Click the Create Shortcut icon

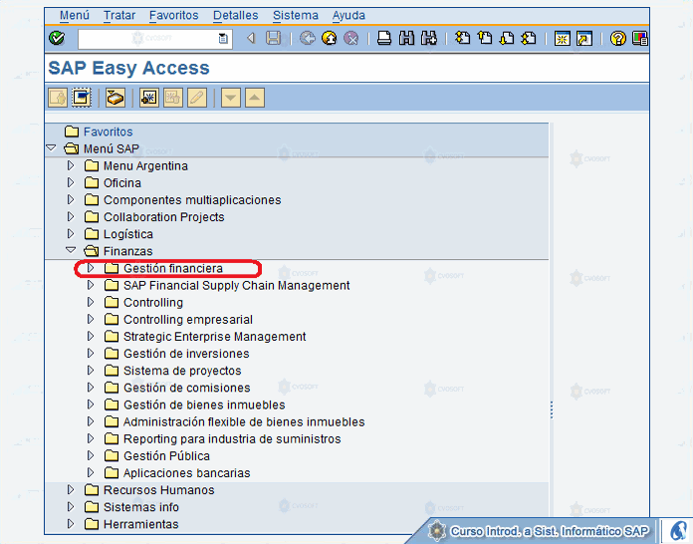(584, 39)
